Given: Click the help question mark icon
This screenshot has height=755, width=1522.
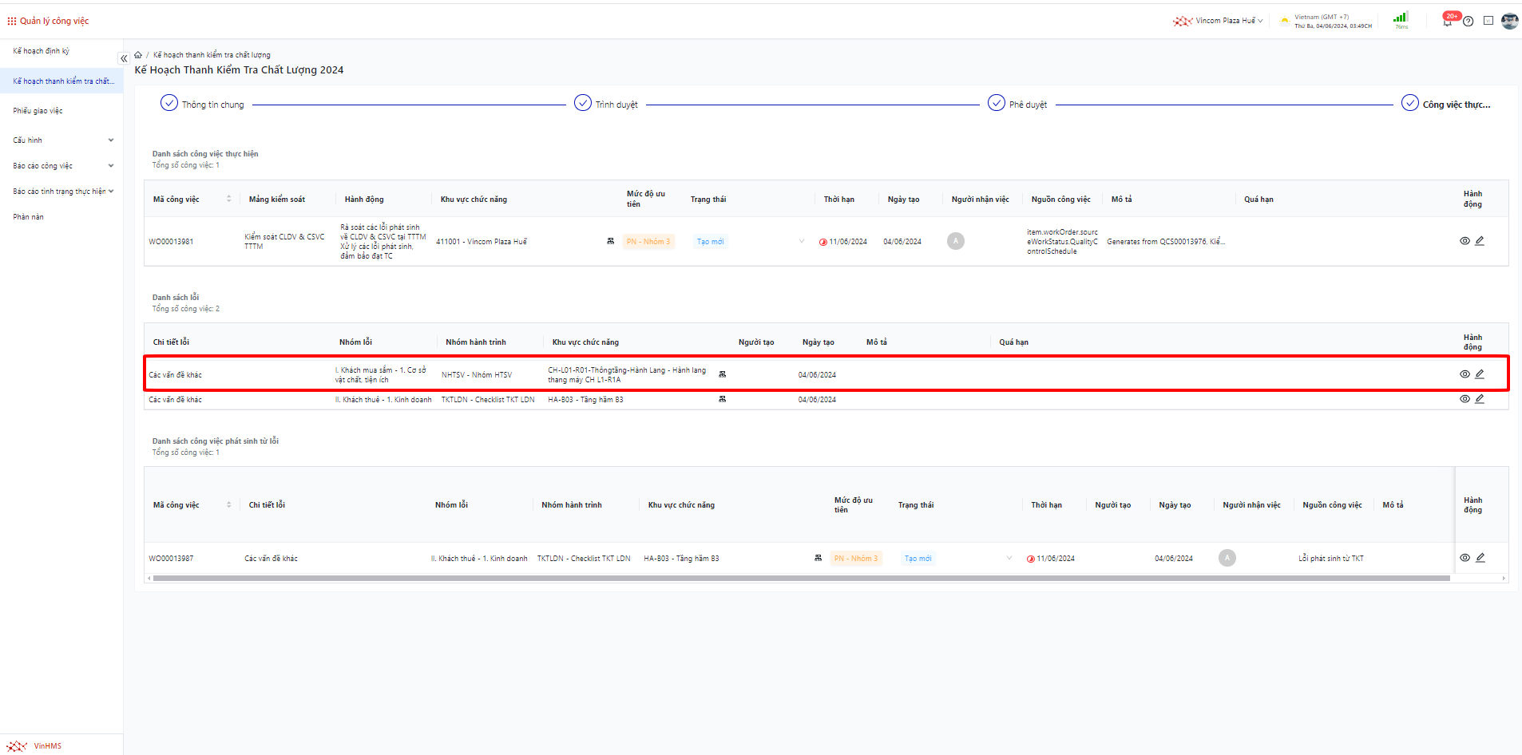Looking at the screenshot, I should [1468, 22].
